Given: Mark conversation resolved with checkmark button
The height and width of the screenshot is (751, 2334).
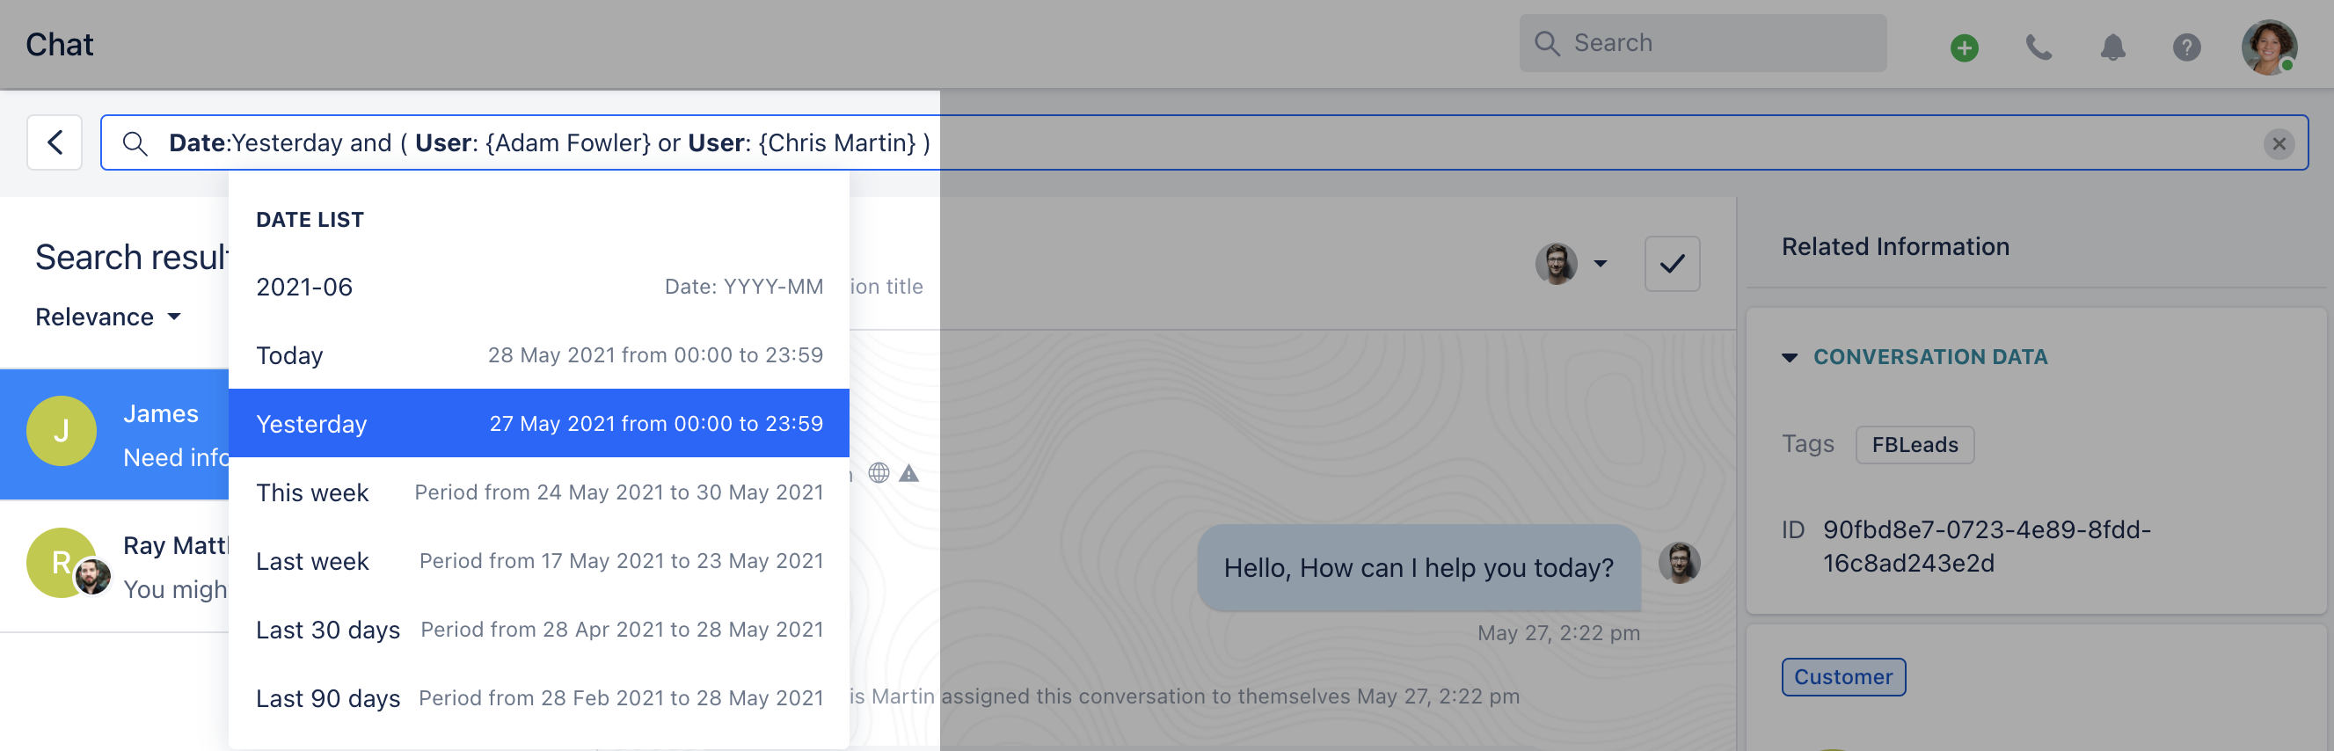Looking at the screenshot, I should tap(1672, 264).
